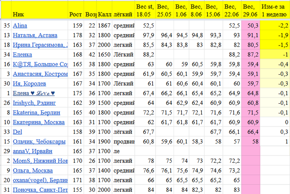This screenshot has height=194, width=290.
Task: Open the Alina profile link
Action: click(x=20, y=26)
